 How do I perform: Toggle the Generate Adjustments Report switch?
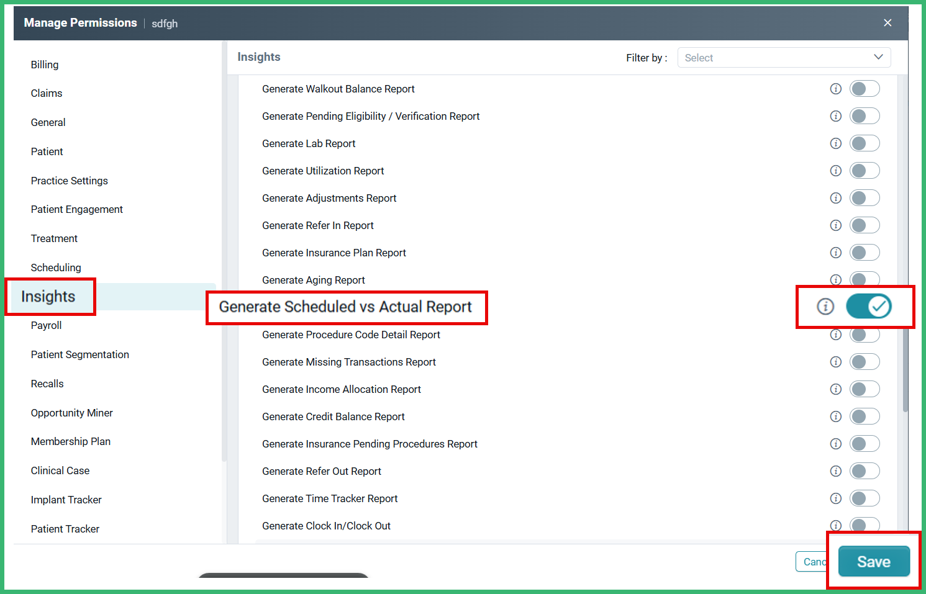pos(865,197)
